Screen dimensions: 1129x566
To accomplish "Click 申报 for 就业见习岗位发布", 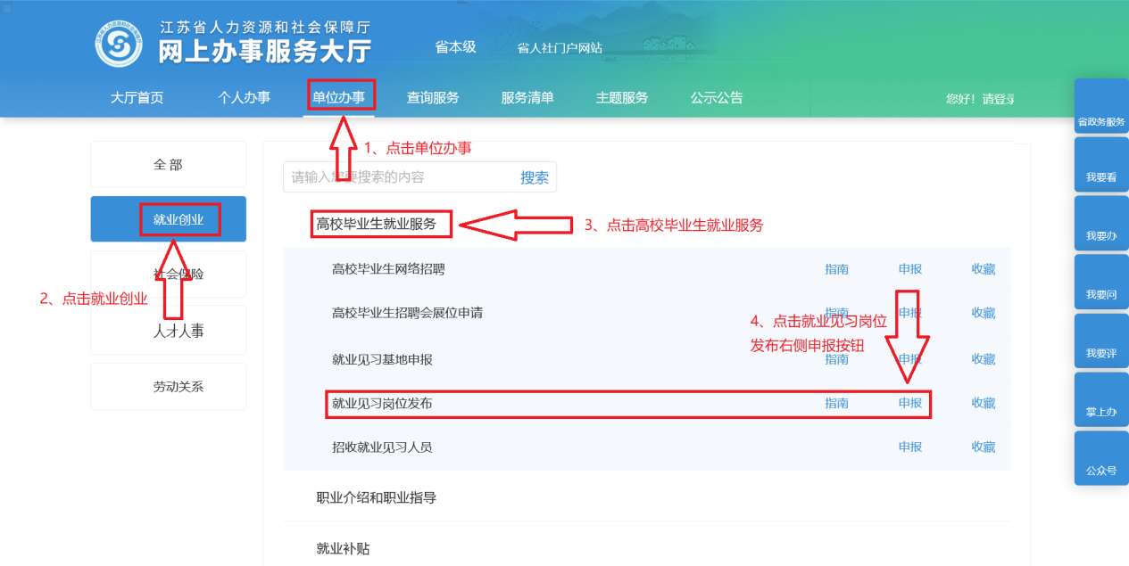I will [x=909, y=403].
